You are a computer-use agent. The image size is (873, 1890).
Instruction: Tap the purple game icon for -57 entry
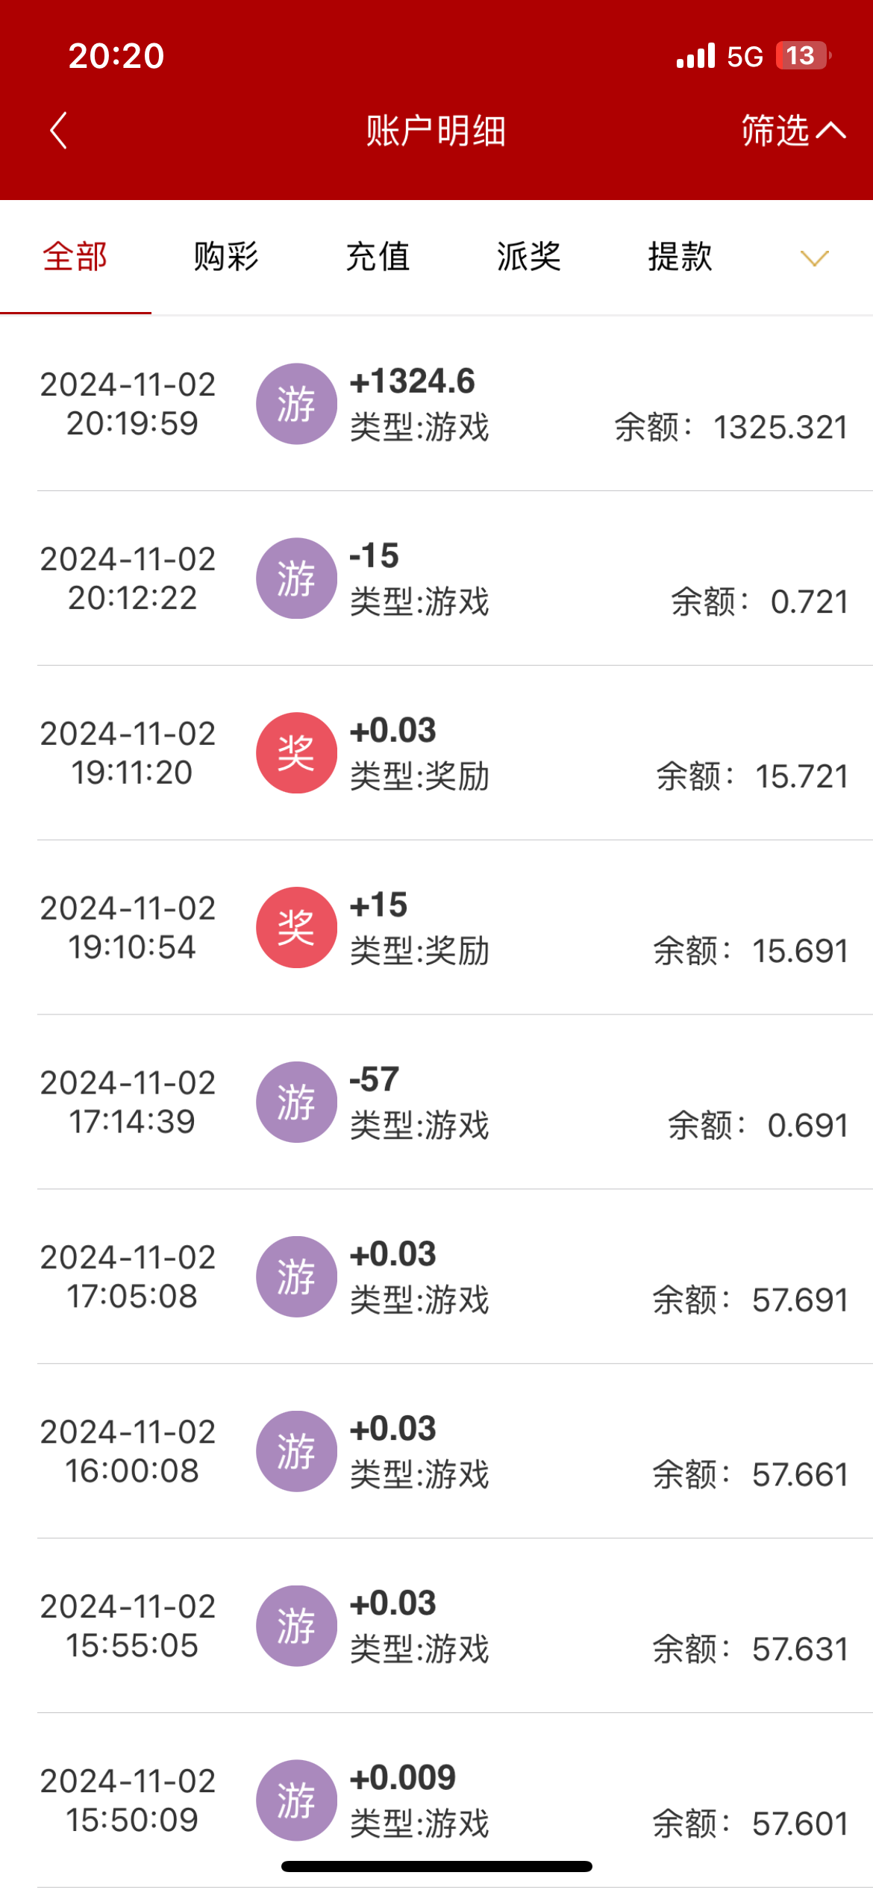click(296, 1102)
